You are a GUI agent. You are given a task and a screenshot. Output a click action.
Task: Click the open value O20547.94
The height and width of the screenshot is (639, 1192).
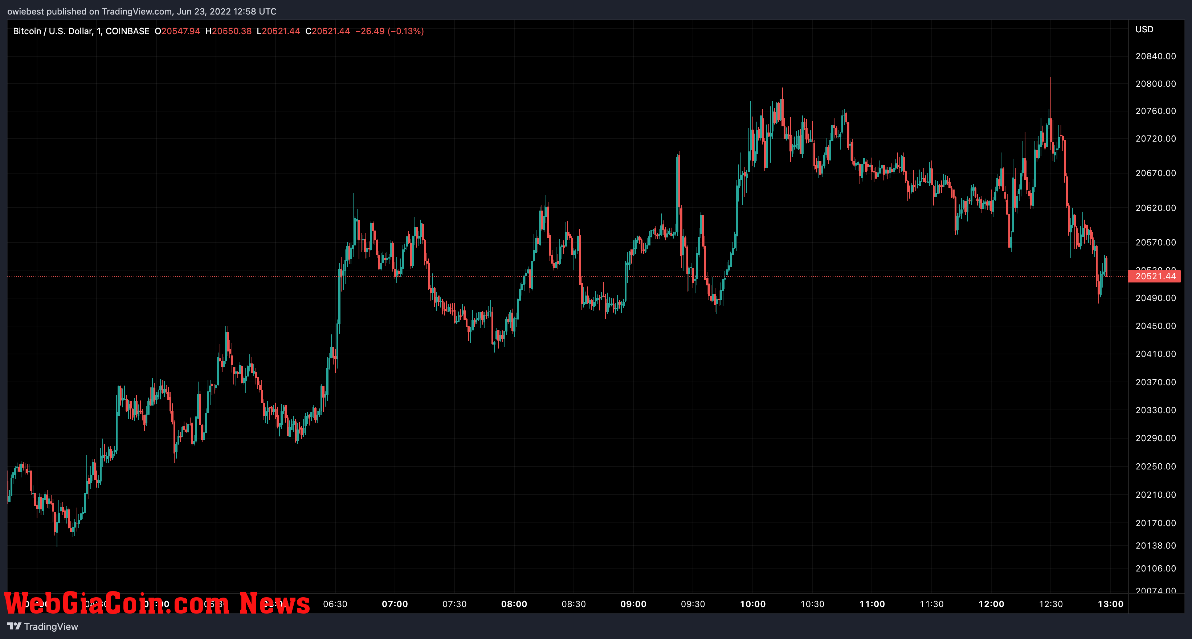point(177,31)
